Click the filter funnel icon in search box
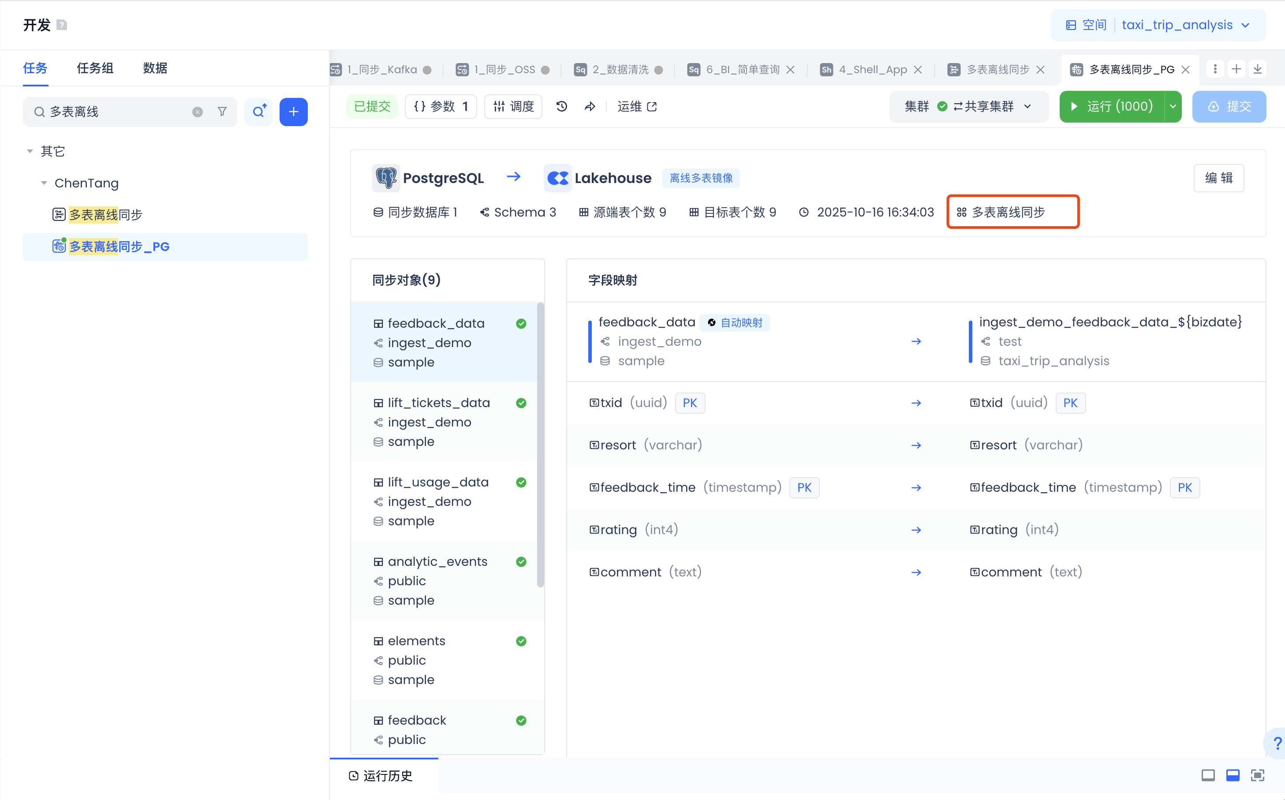The image size is (1285, 800). [x=222, y=112]
